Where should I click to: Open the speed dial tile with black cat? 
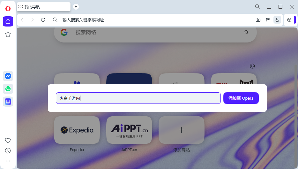coord(234,79)
